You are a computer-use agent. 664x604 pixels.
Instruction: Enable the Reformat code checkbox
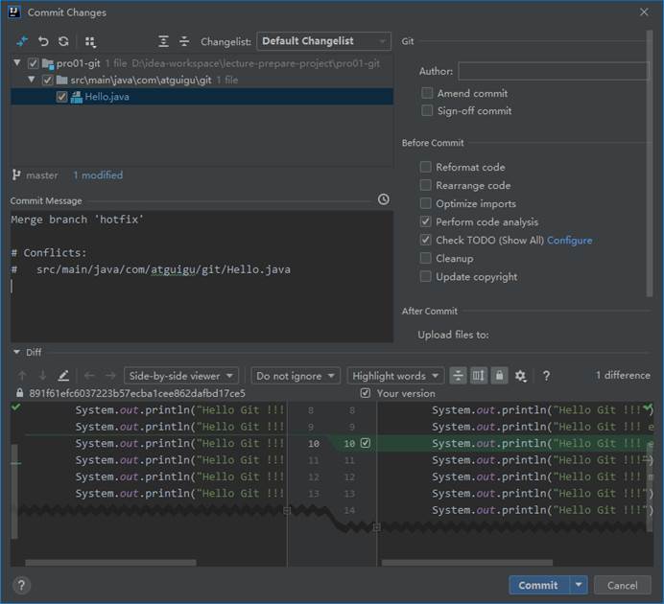[x=426, y=167]
